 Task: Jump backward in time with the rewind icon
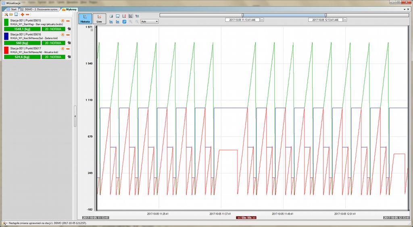[111, 22]
